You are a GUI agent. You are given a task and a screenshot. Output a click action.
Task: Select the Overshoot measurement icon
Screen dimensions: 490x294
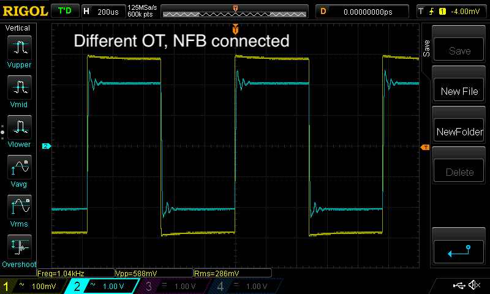click(x=20, y=246)
